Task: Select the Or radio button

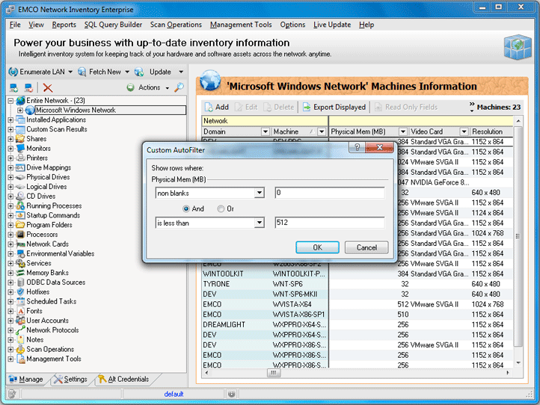Action: (221, 208)
